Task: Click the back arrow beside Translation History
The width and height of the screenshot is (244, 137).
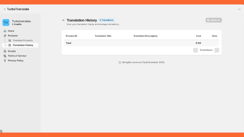Action: pyautogui.click(x=63, y=20)
